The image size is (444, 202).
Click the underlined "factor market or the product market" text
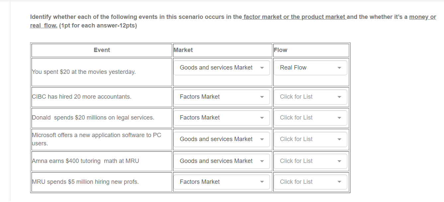(294, 17)
